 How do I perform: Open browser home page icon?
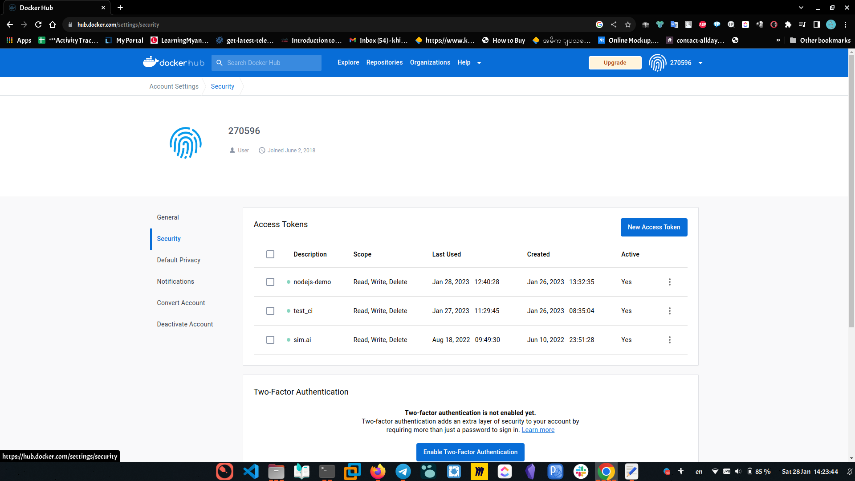[53, 24]
